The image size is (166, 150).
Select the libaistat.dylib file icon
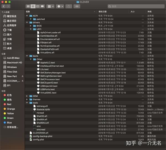[x=35, y=109]
